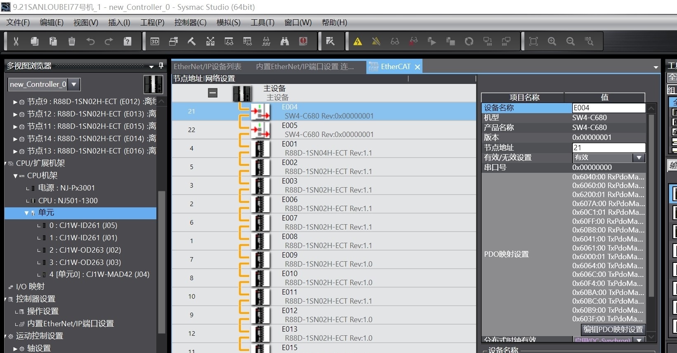The image size is (677, 353).
Task: Click the Copy toolbar icon
Action: pyautogui.click(x=35, y=41)
